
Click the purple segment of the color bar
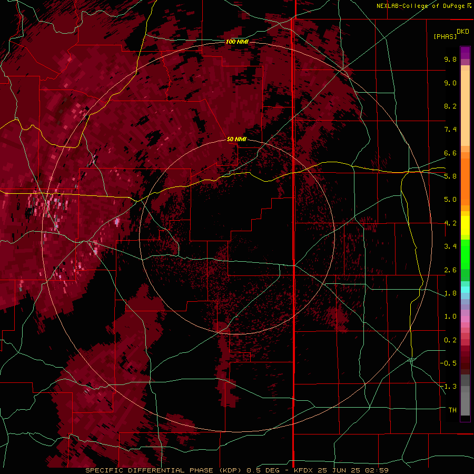click(x=465, y=53)
